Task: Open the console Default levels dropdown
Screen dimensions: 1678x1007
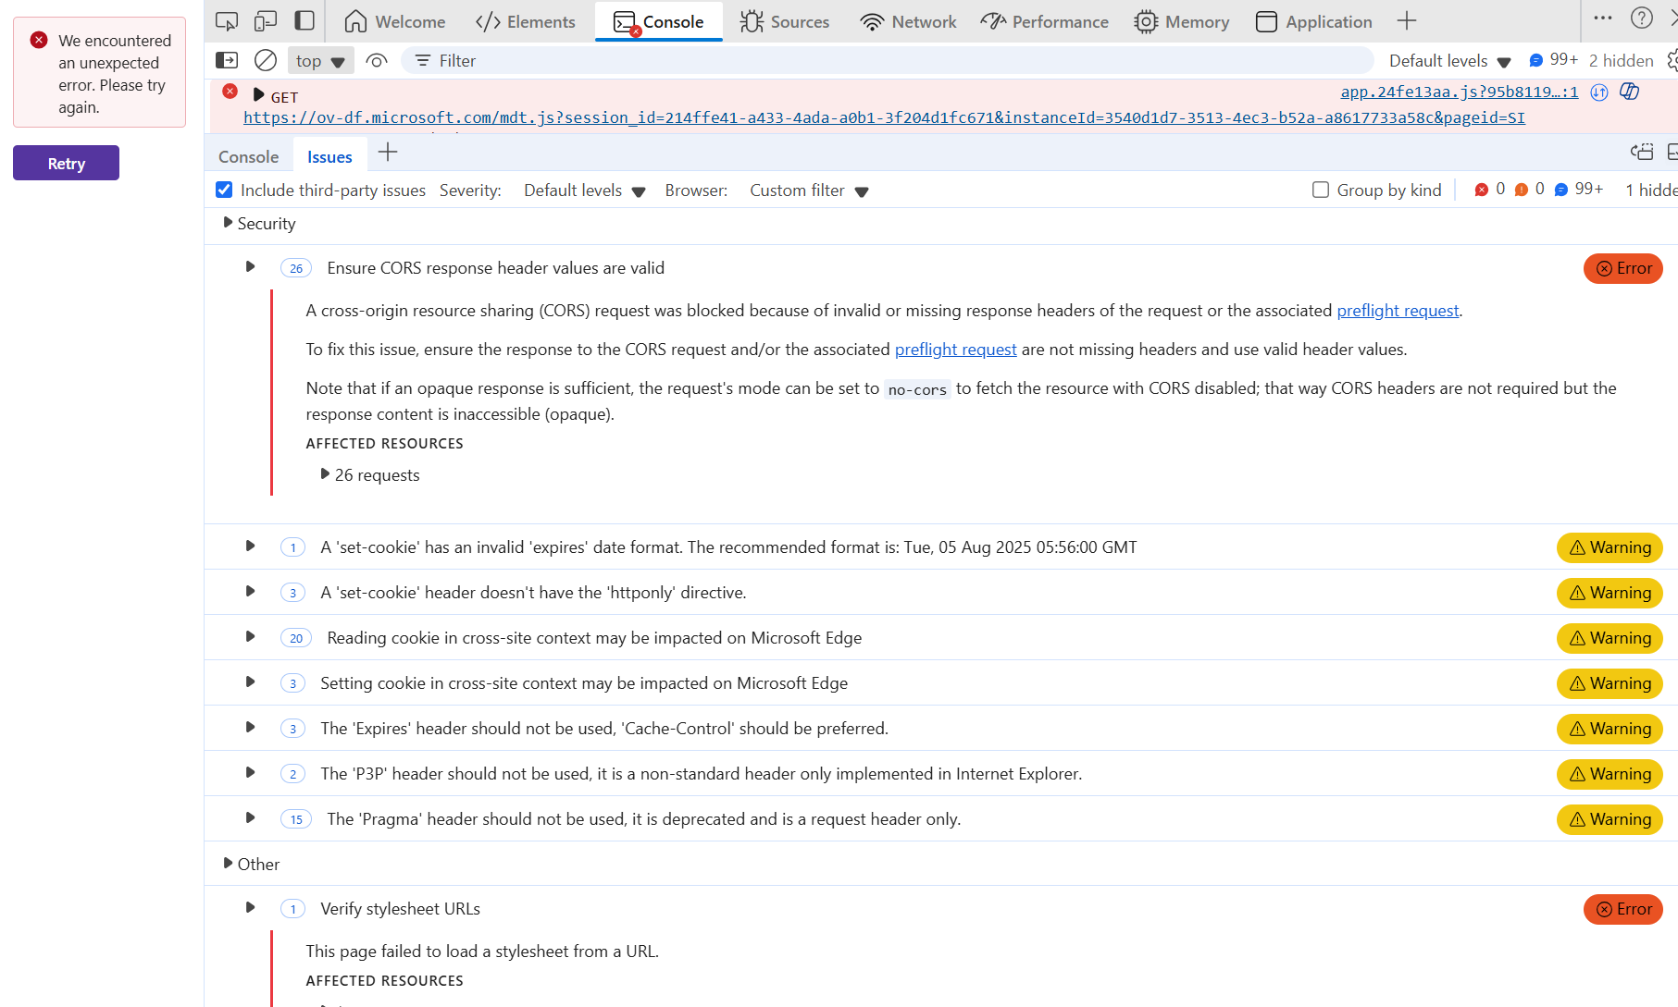Action: tap(1449, 61)
